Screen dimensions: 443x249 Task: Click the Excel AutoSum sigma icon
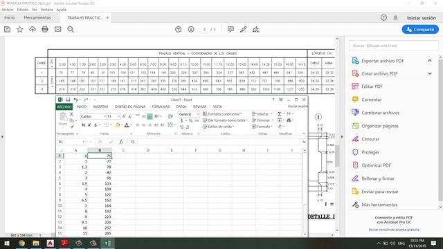[279, 113]
